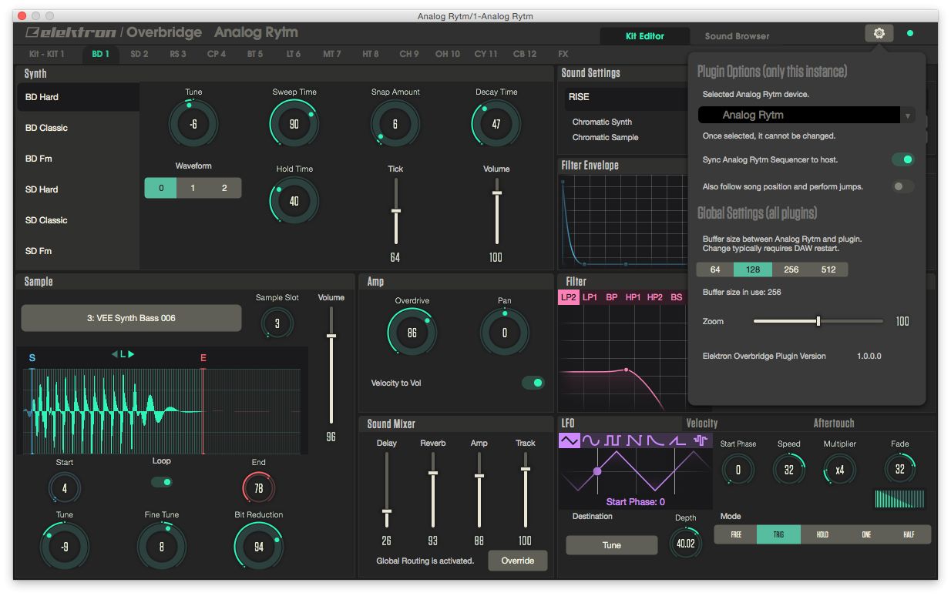Select the square LFO waveform
The image size is (951, 596).
point(613,440)
